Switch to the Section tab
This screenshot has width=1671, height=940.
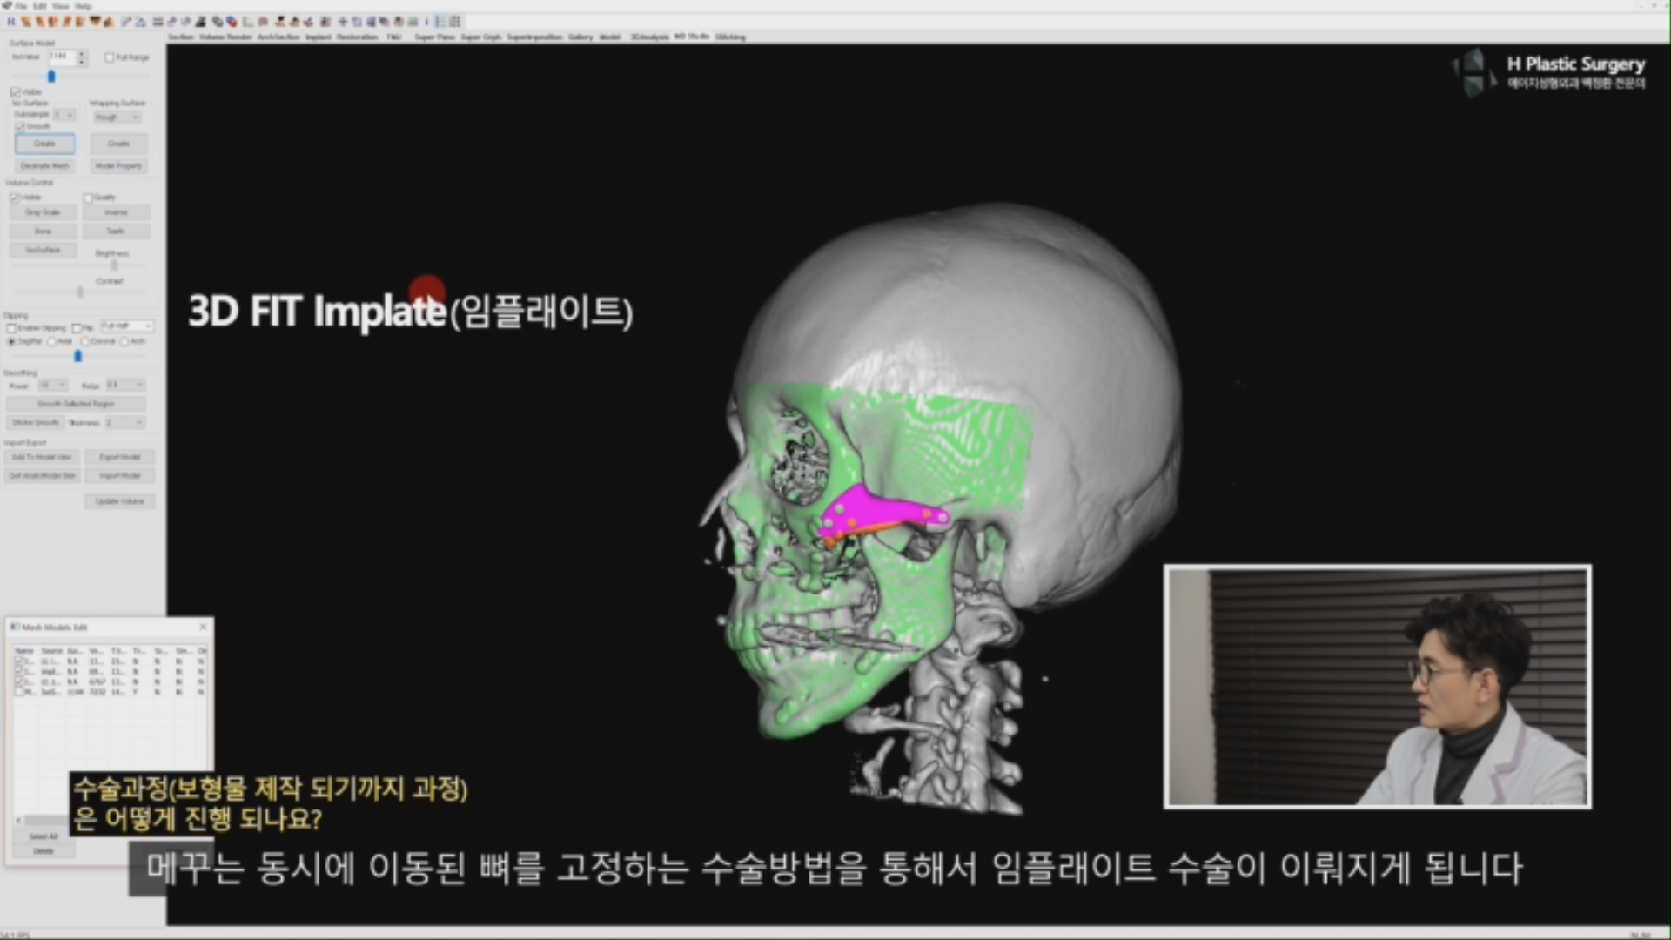181,37
